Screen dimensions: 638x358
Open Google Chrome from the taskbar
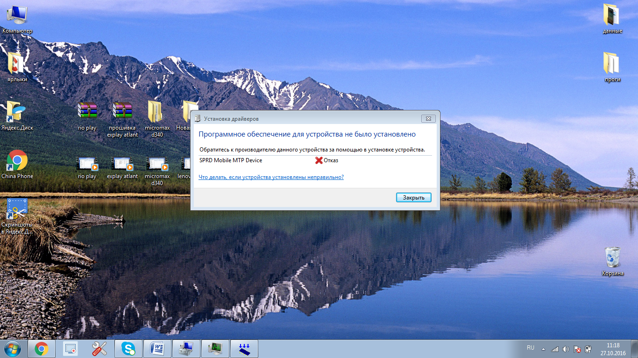tap(42, 349)
